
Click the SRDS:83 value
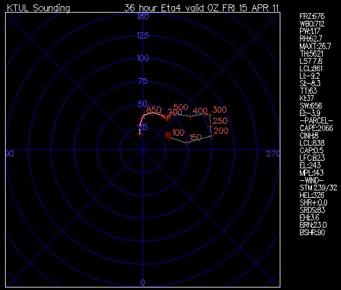(312, 210)
